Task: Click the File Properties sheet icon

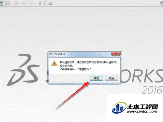Action: 45,3
